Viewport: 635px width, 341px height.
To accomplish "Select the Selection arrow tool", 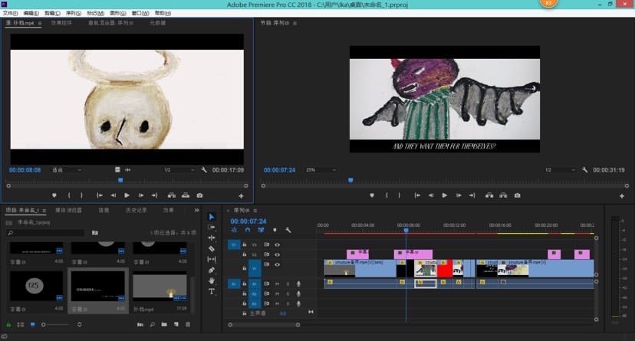I will coord(212,217).
